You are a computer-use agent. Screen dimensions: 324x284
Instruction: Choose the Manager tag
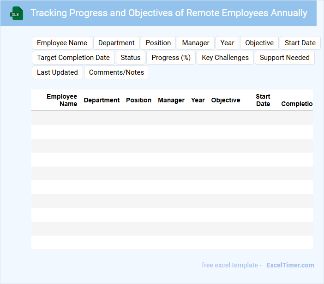196,43
